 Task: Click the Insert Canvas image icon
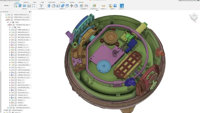pos(115,6)
